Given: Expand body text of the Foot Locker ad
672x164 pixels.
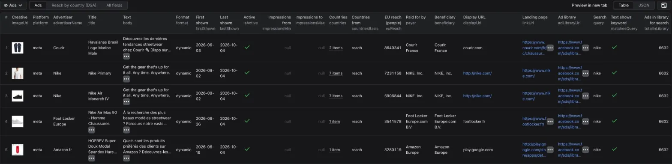Looking at the screenshot, I should point(126,130).
